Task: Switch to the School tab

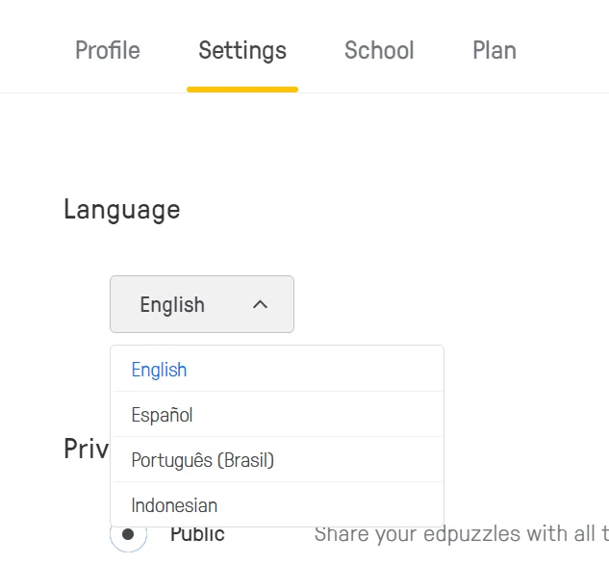Action: 379,50
